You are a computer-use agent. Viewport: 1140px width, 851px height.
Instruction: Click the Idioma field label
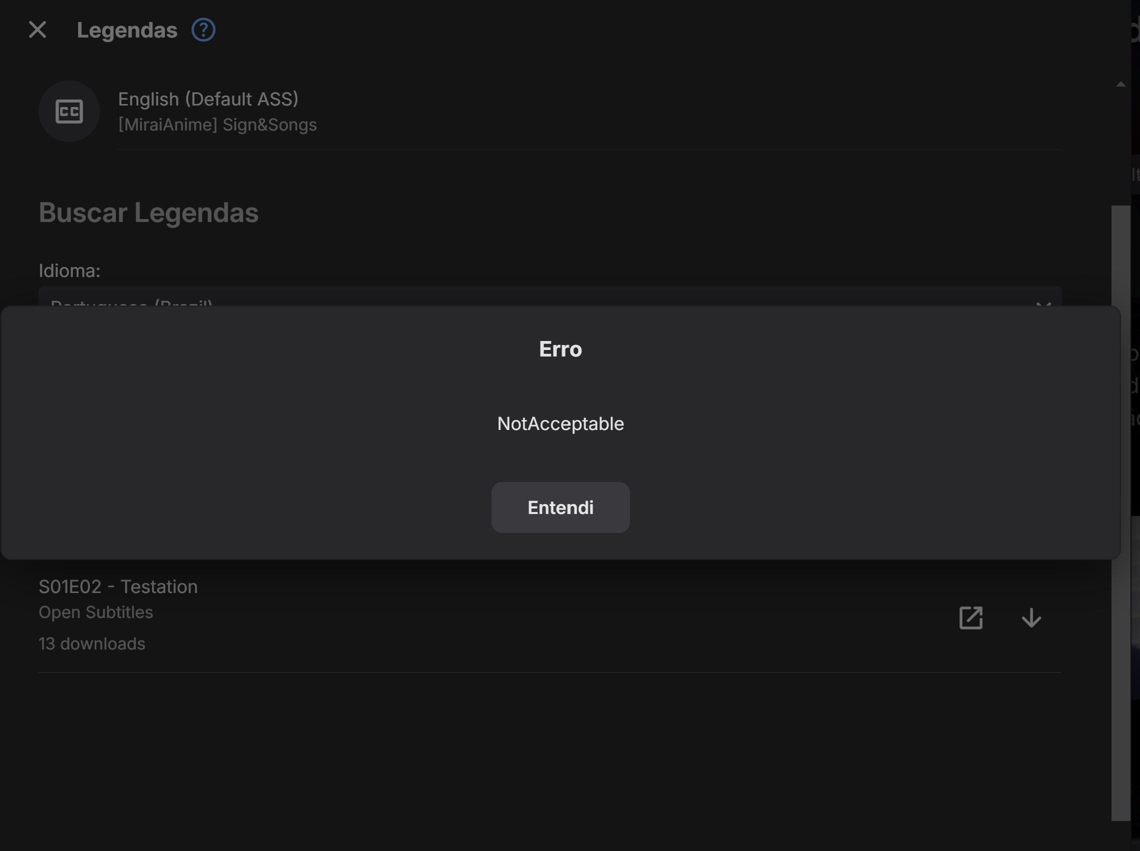click(69, 270)
